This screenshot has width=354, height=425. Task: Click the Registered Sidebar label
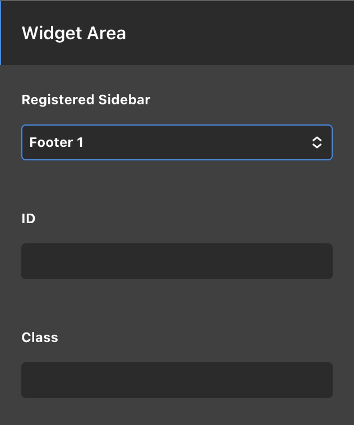[86, 100]
